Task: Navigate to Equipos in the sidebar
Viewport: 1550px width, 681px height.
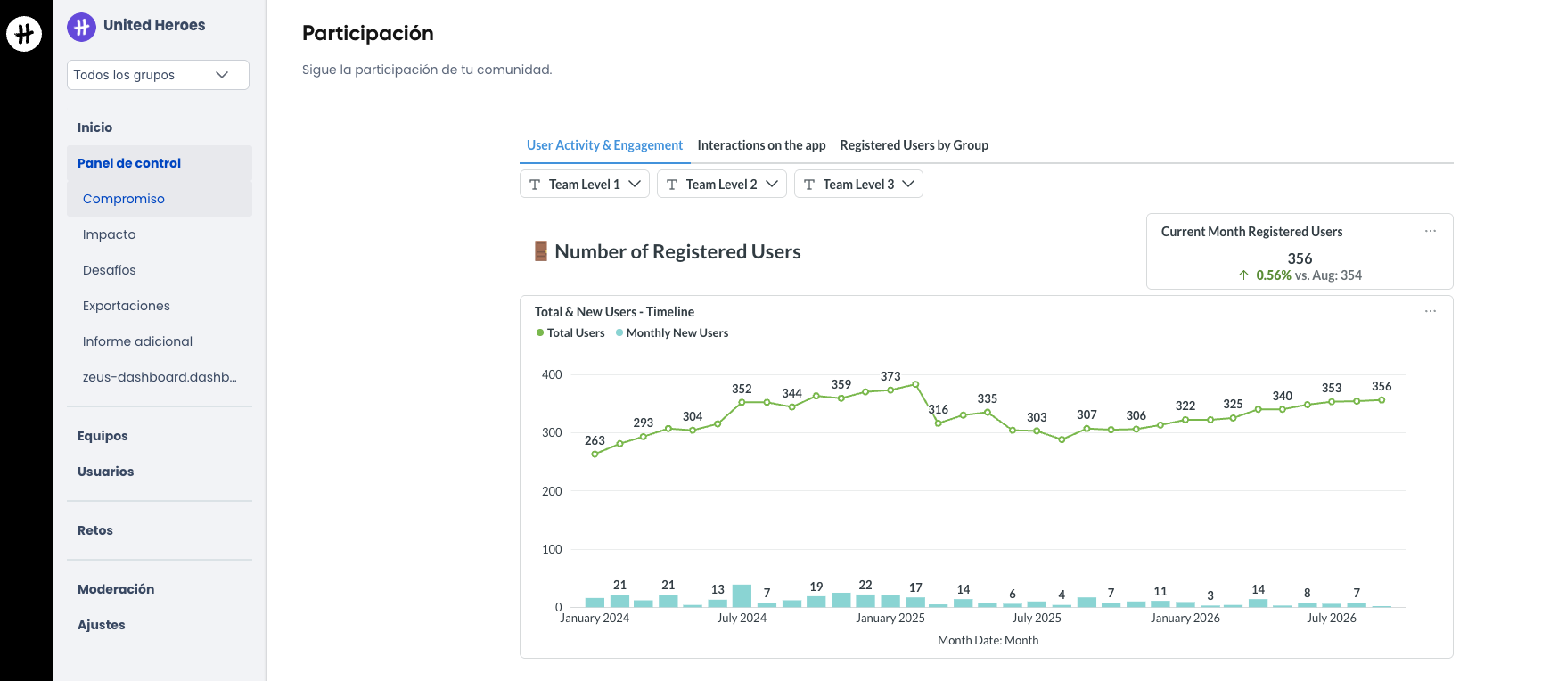Action: (103, 436)
